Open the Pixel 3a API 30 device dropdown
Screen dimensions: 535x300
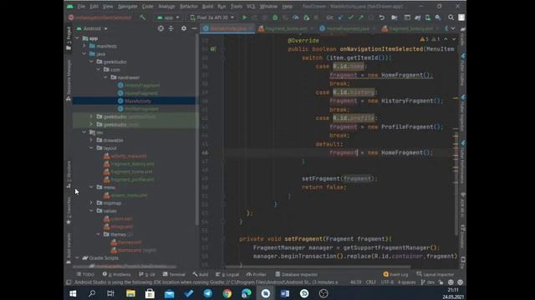pos(211,17)
